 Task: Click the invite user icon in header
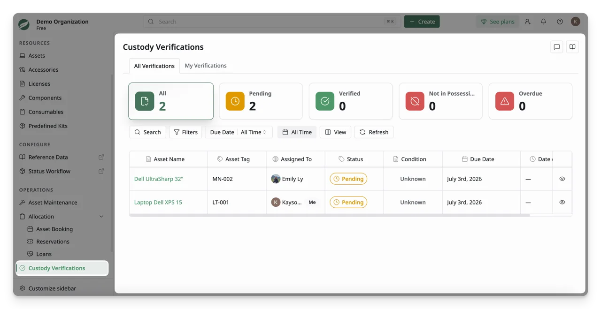[528, 22]
